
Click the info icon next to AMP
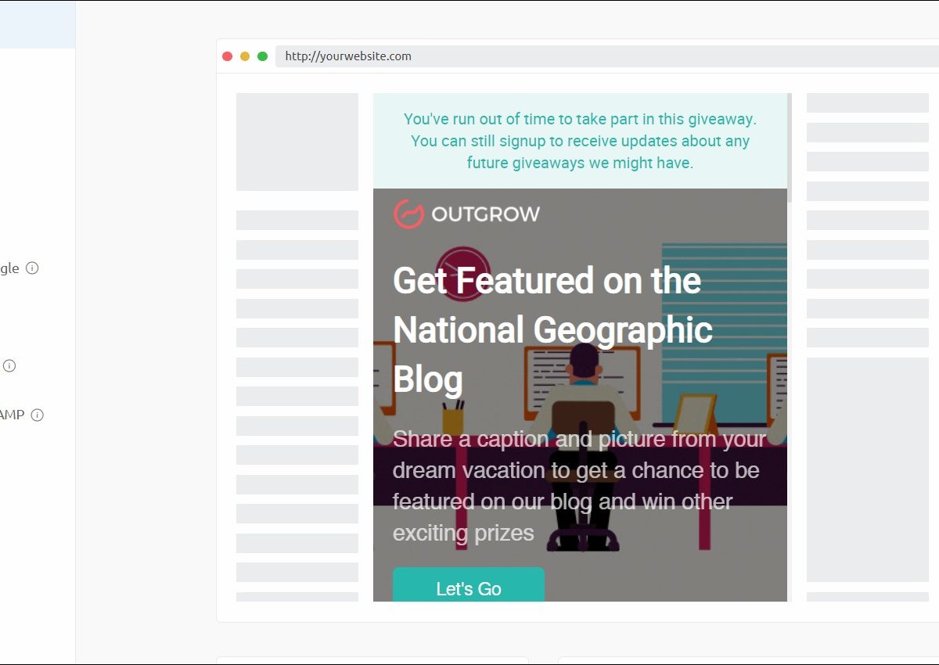[37, 415]
